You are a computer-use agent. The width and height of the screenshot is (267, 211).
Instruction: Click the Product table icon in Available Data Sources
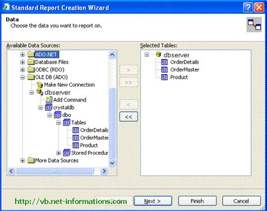75,145
